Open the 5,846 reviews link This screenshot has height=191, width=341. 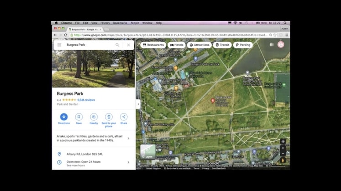86,100
